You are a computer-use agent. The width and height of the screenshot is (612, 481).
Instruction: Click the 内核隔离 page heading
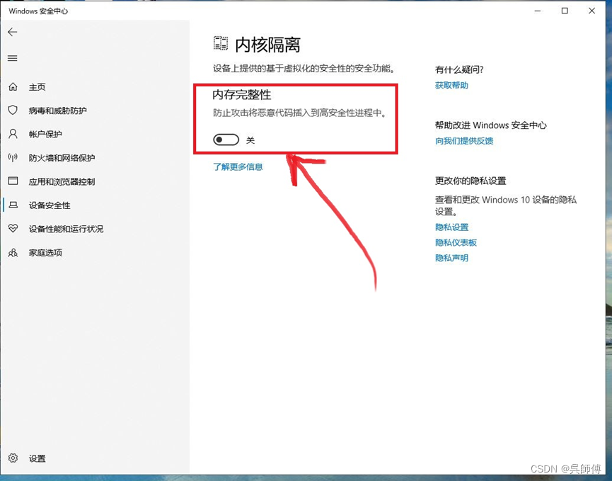pos(267,45)
